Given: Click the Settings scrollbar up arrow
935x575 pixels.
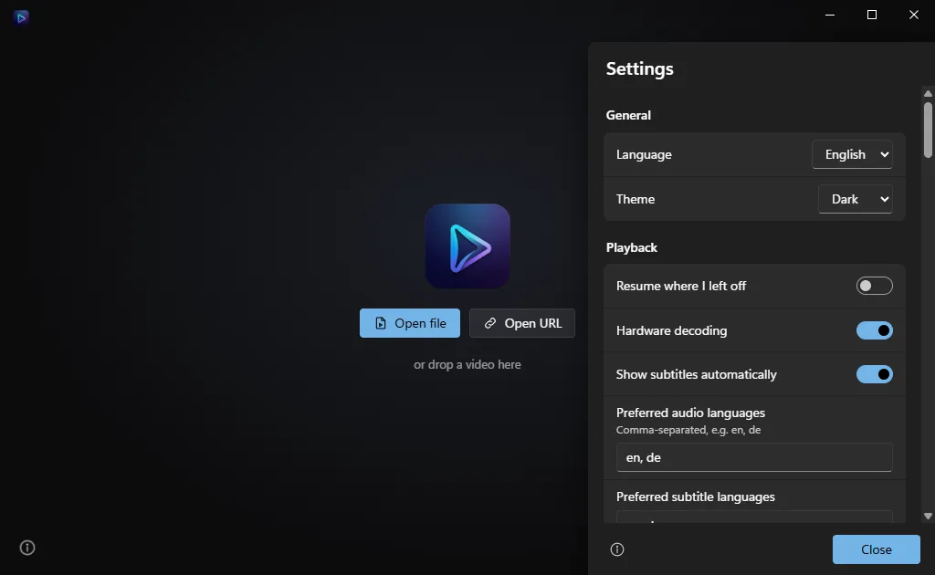Looking at the screenshot, I should pos(928,93).
